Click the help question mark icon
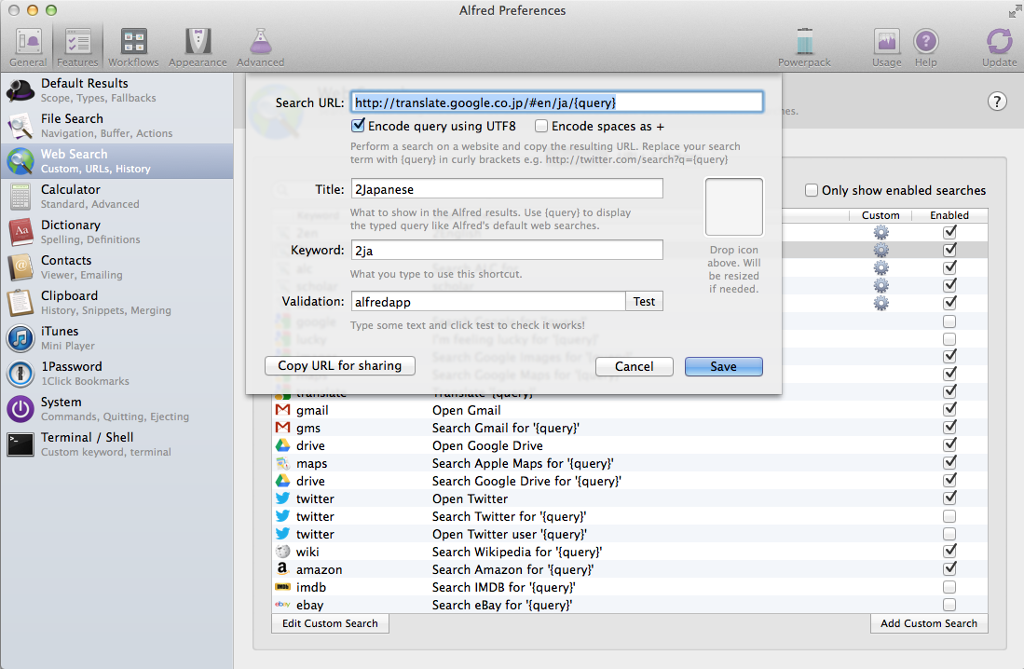The image size is (1024, 669). [x=997, y=101]
